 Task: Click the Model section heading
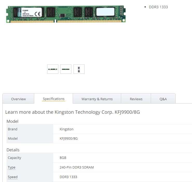click(12, 121)
